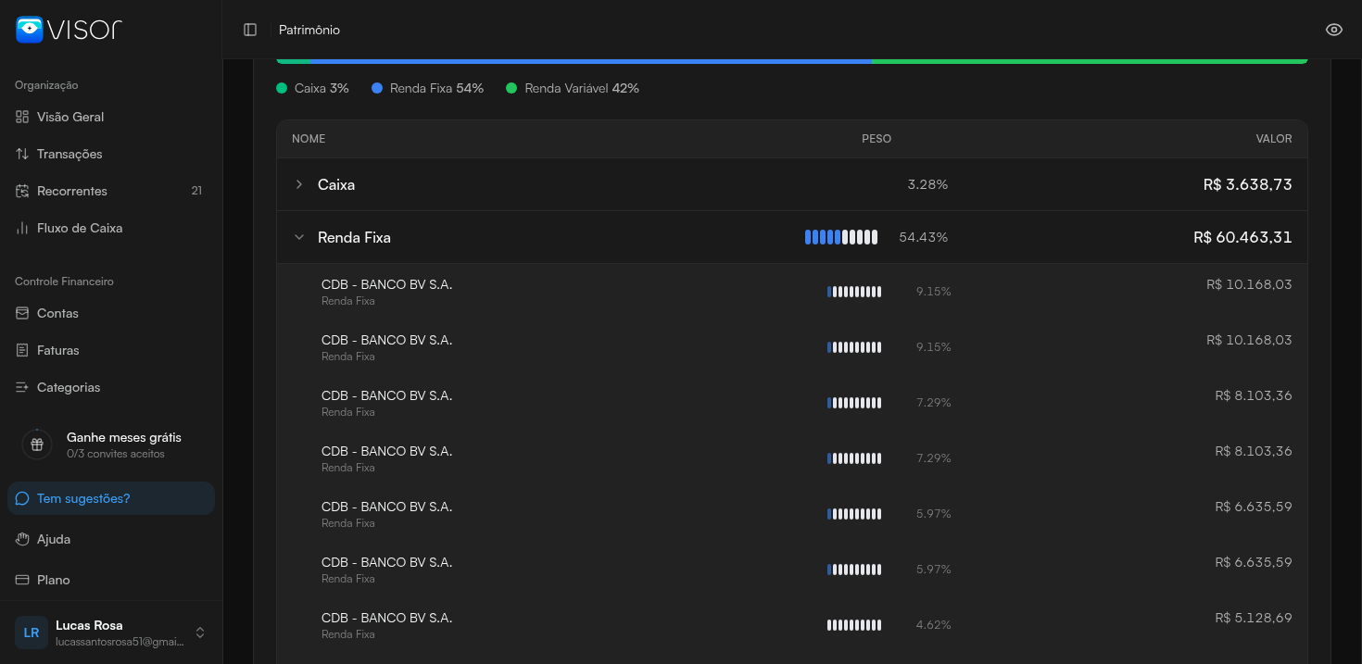The image size is (1362, 664).
Task: Collapse the Renda Fixa row
Action: point(299,237)
